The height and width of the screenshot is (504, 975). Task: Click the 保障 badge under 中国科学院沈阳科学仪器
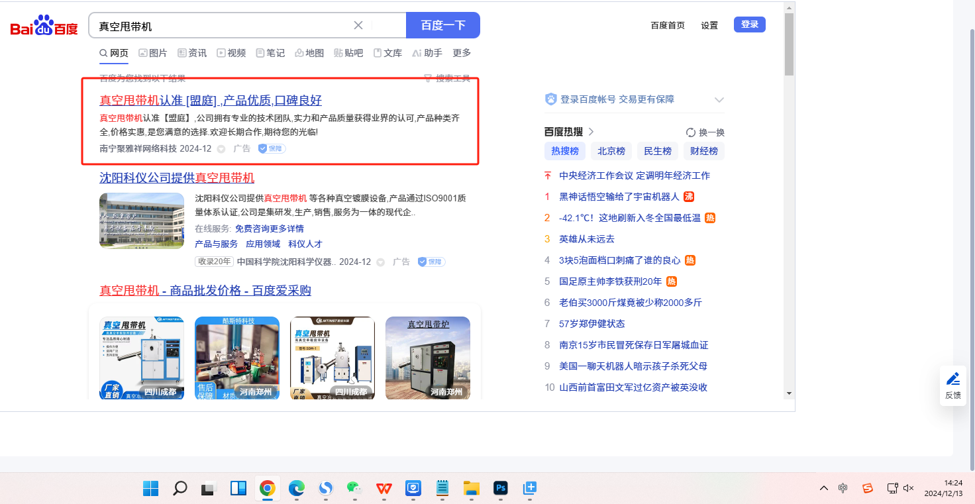point(431,262)
